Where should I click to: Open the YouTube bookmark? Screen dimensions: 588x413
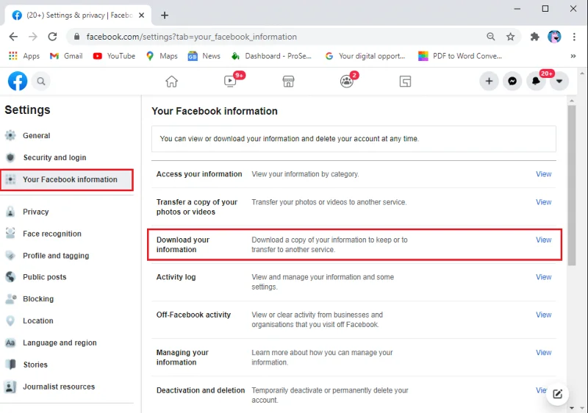pyautogui.click(x=114, y=56)
